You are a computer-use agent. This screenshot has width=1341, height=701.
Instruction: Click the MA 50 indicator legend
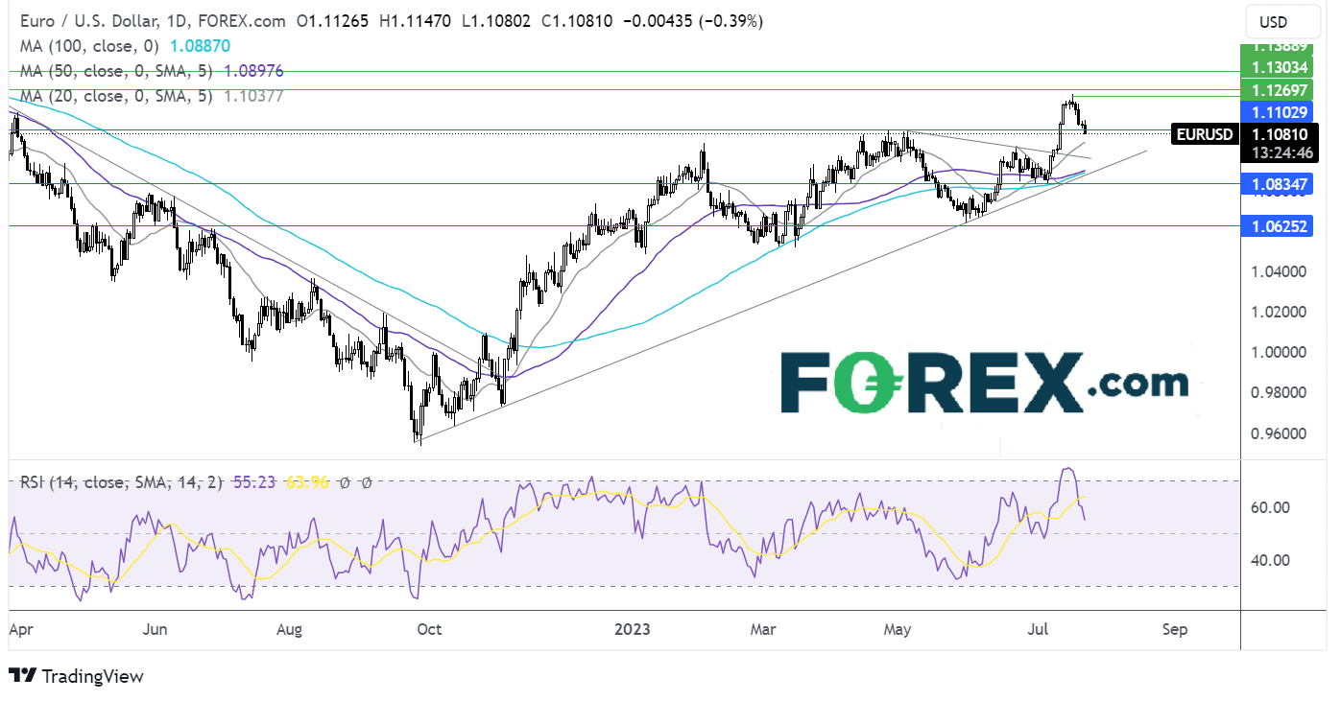tap(116, 71)
